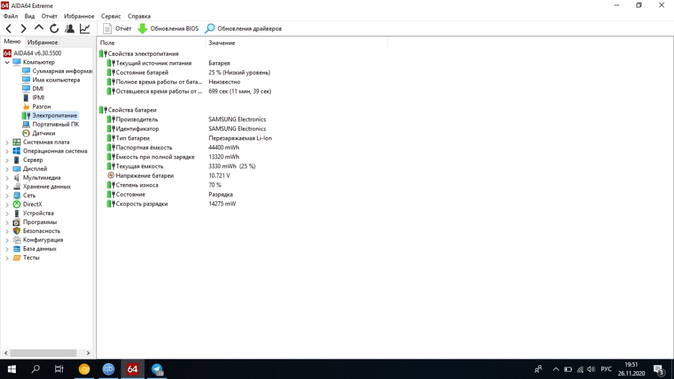Screen dimensions: 674x379
Task: Select Датчики tree item
Action: [39, 133]
